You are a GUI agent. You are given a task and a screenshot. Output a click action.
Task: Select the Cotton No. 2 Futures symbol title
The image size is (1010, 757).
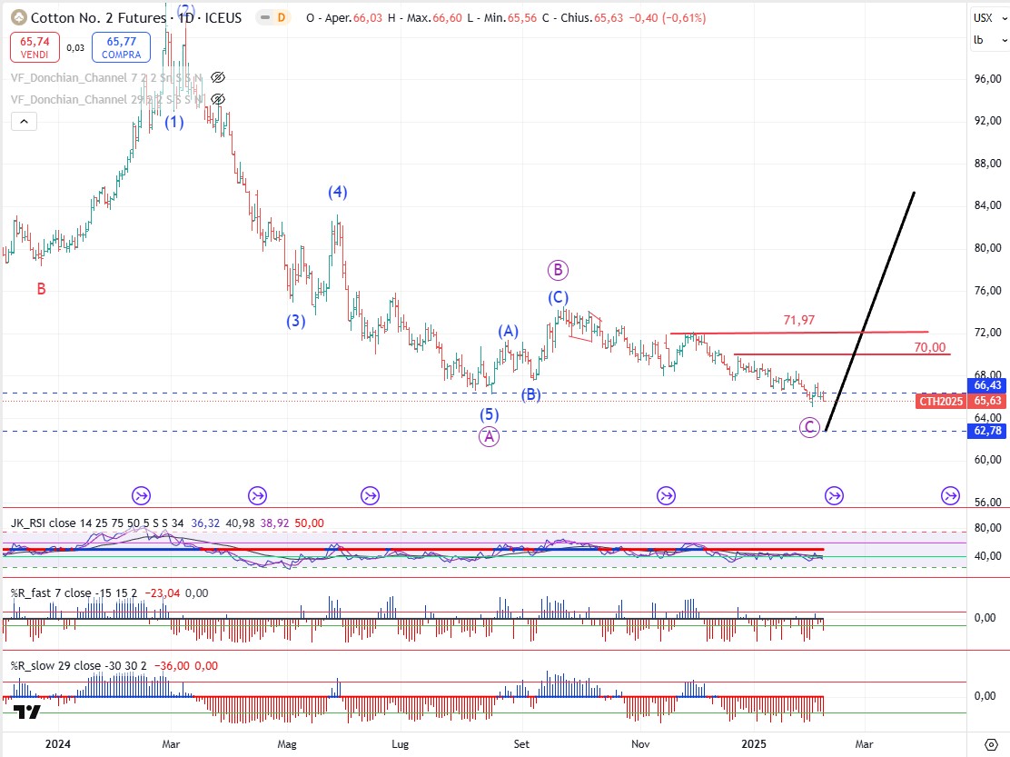tap(99, 18)
